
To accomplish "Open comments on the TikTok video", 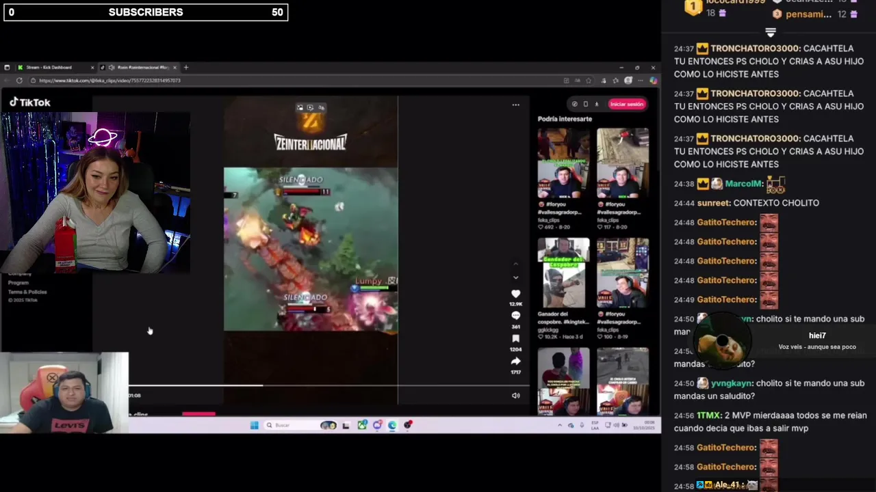I will pos(515,315).
